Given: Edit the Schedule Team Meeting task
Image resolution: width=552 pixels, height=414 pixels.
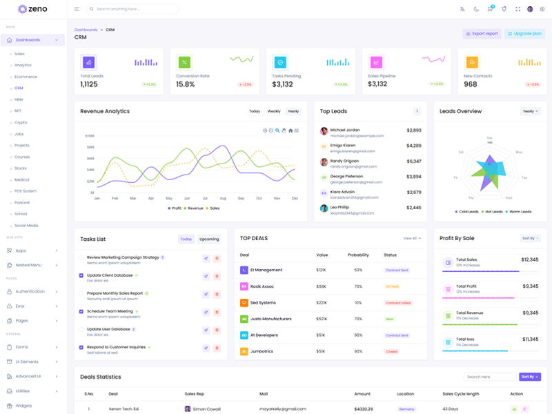Looking at the screenshot, I should (x=206, y=312).
